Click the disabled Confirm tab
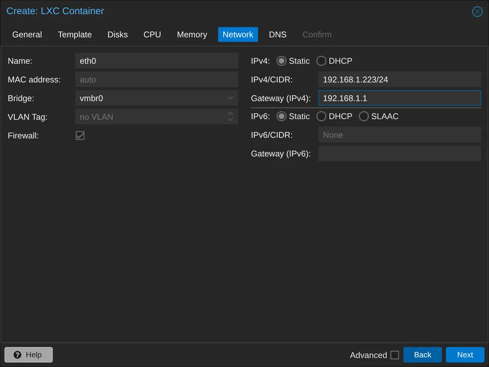The width and height of the screenshot is (489, 367). pyautogui.click(x=317, y=34)
